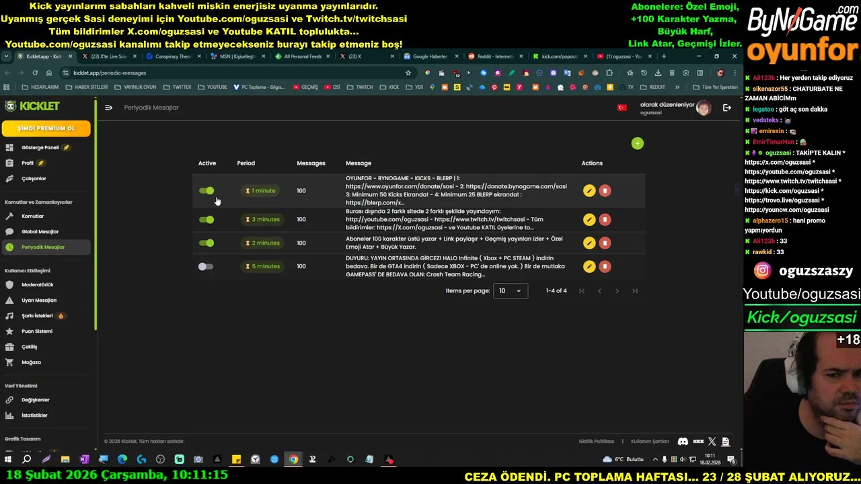
Task: Click the ŞİMDİ PREMIUM OL button
Action: 46,128
